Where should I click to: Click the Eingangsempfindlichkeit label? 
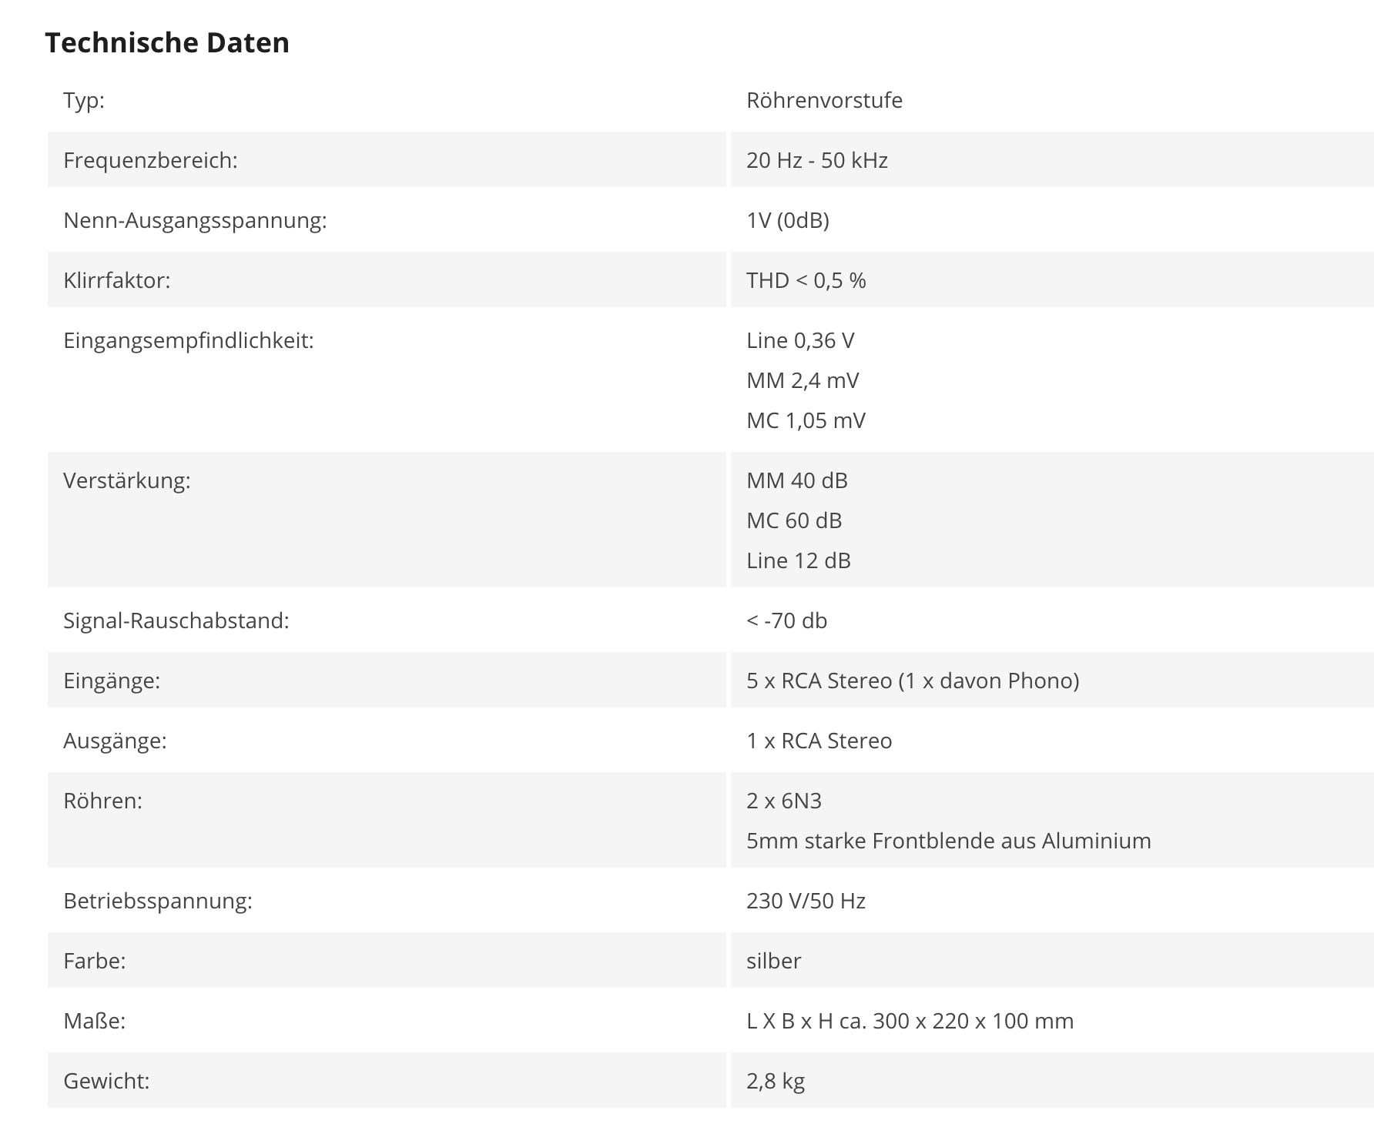[x=189, y=340]
